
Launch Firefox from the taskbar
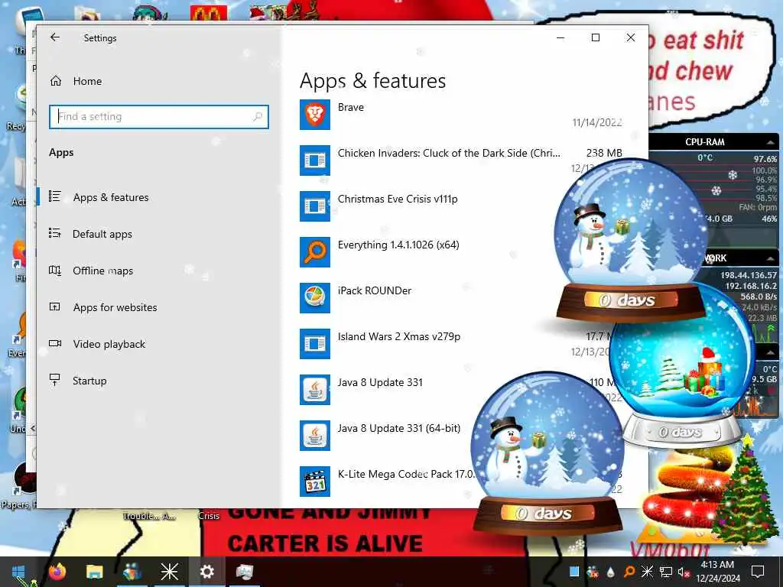[57, 572]
